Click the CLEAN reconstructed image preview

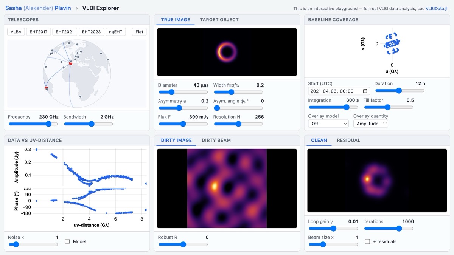(x=378, y=180)
